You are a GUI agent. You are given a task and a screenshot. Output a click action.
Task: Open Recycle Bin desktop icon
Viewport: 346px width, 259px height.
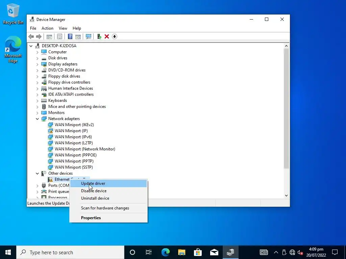(x=13, y=13)
